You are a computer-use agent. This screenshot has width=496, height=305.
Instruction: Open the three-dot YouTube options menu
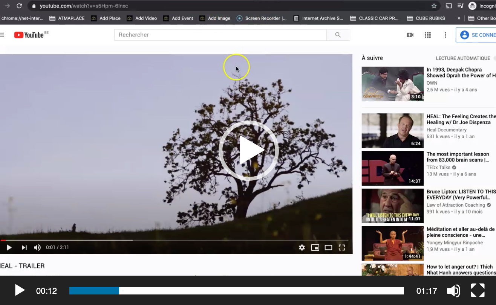(445, 35)
